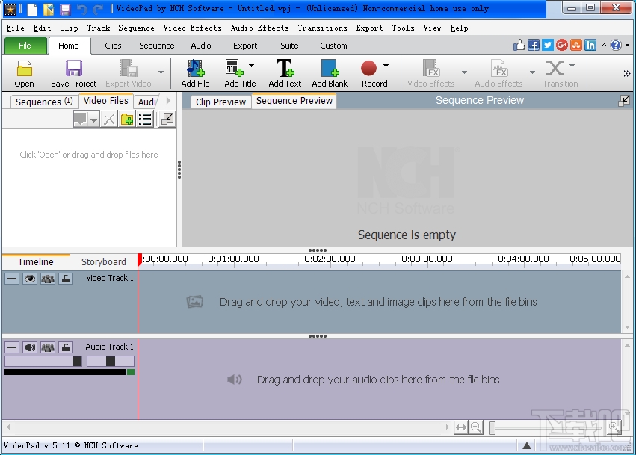Toggle the lock on Video Track 1
Viewport: 636px width, 455px height.
64,278
